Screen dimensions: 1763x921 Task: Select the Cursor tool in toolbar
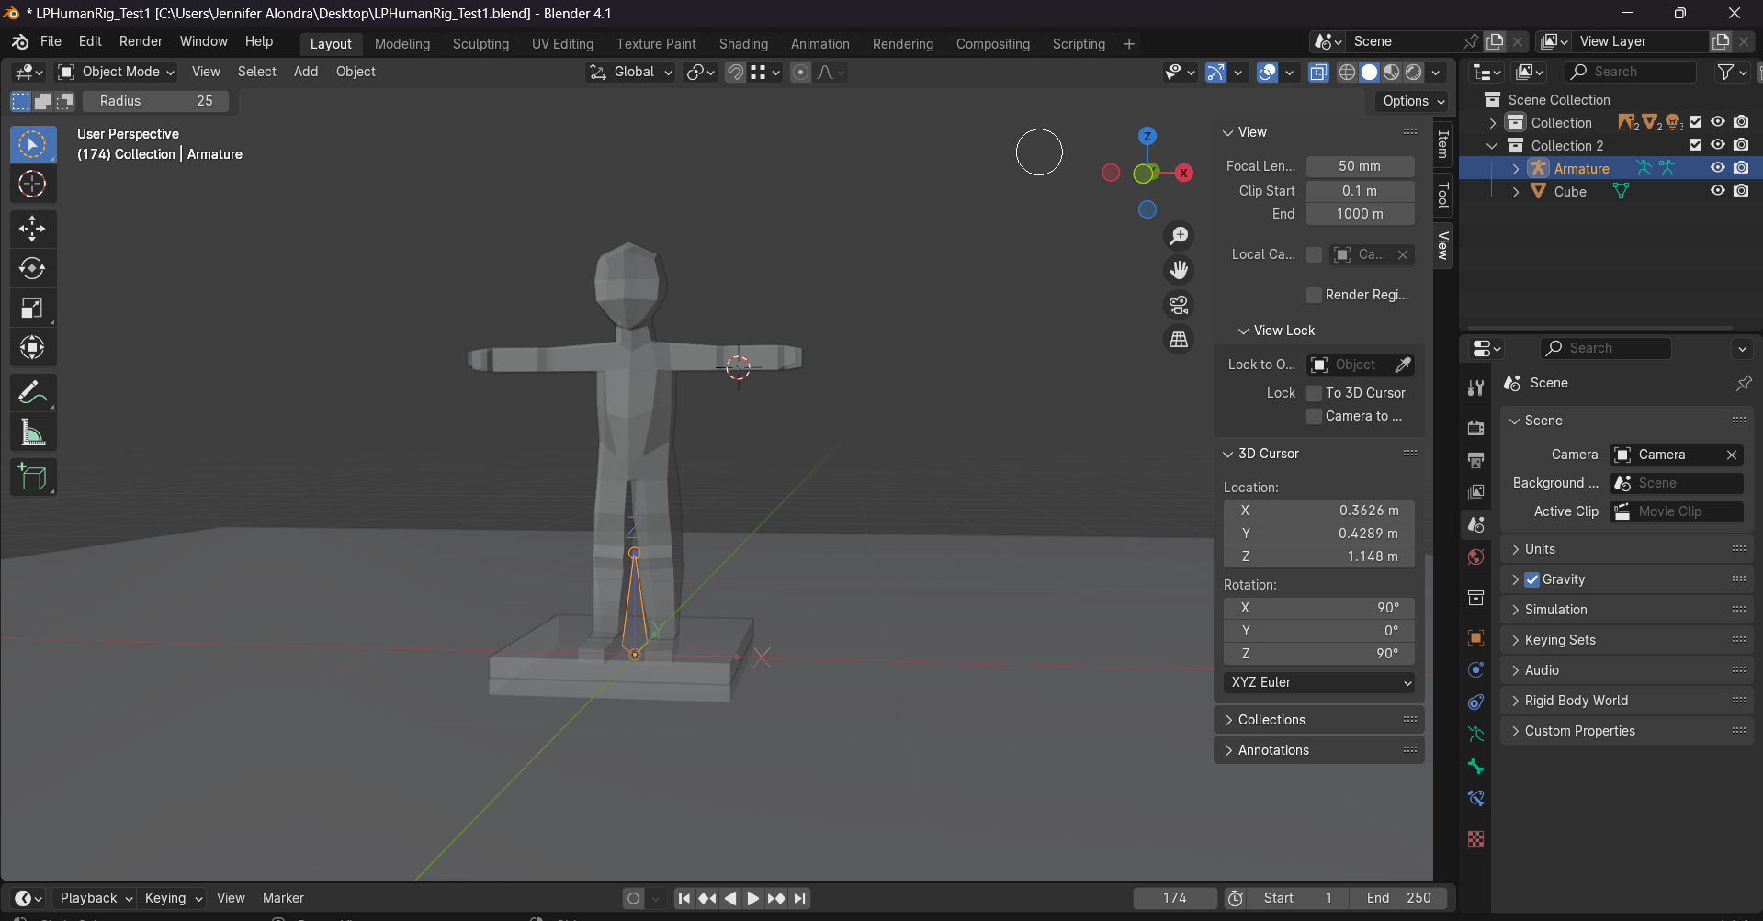coord(32,185)
